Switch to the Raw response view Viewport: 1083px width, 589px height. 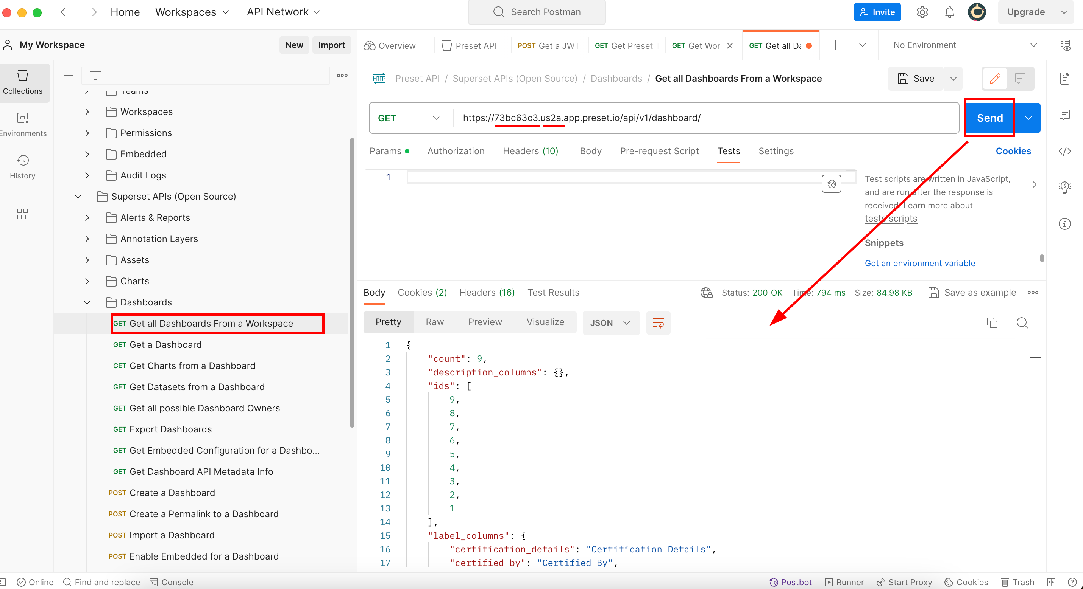pyautogui.click(x=434, y=322)
